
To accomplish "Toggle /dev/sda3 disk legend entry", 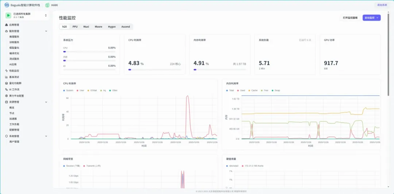I will click(232, 166).
